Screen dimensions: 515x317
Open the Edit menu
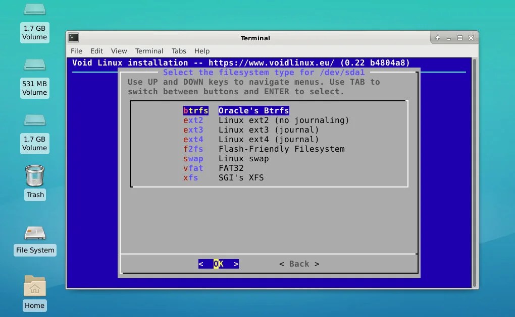point(96,51)
